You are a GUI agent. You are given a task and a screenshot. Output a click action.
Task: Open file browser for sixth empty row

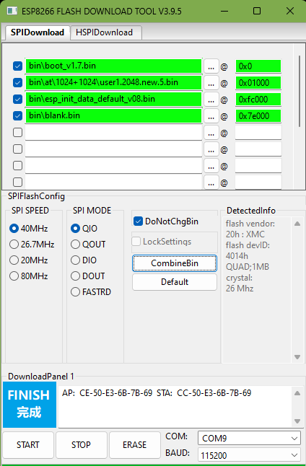[x=211, y=149]
